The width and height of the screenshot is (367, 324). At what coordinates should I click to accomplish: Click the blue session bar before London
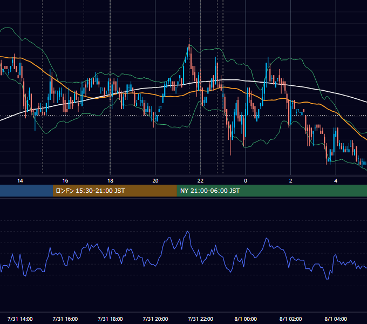click(x=26, y=191)
